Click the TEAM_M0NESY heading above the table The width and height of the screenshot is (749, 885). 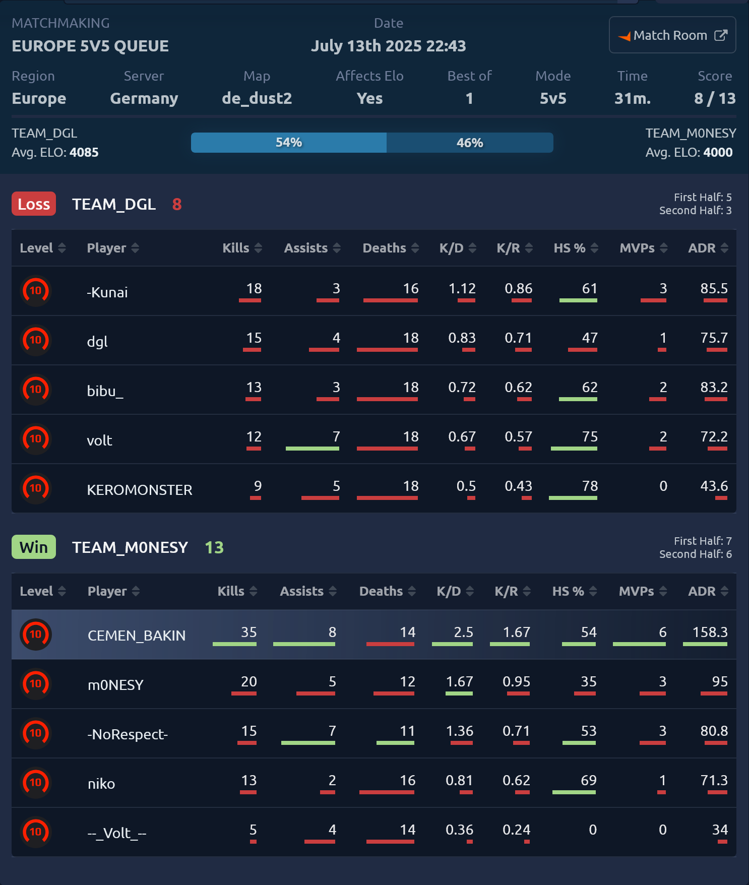click(130, 547)
